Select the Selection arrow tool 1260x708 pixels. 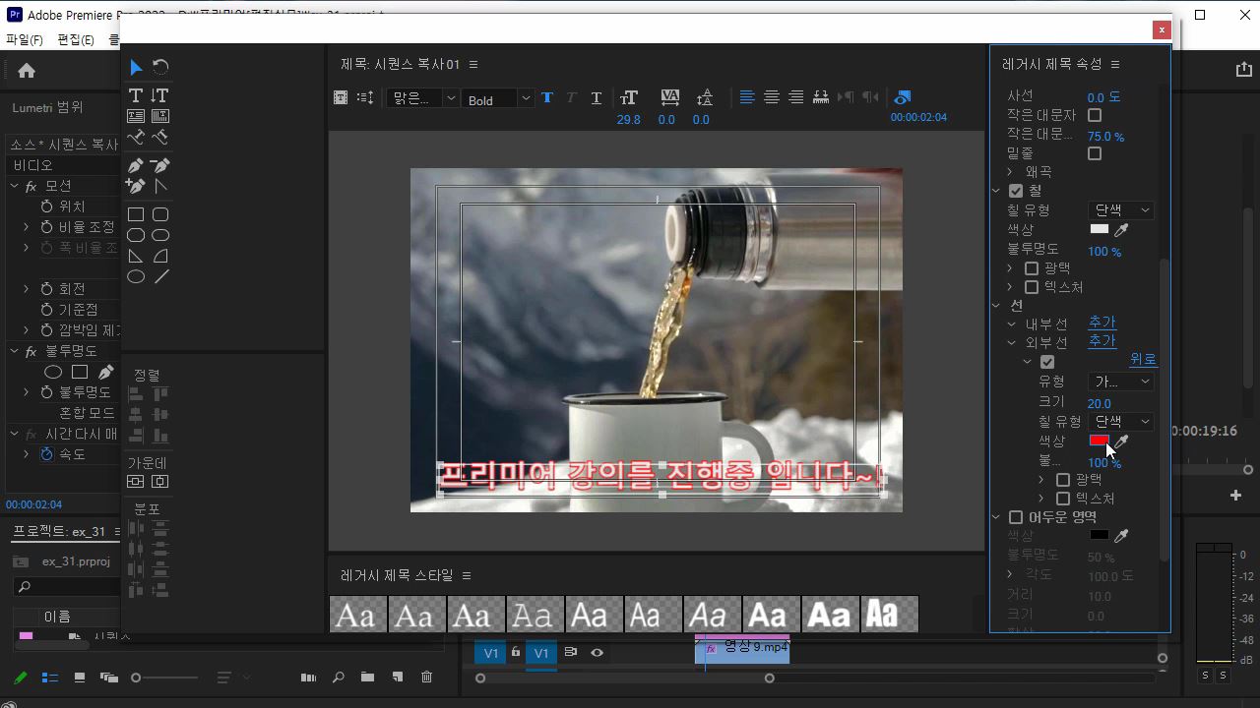coord(136,67)
